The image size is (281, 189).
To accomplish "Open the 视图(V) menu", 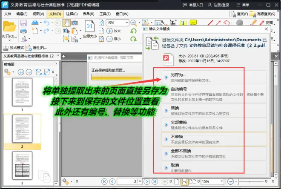I will tap(38, 14).
